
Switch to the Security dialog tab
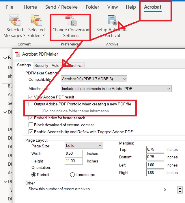click(41, 65)
